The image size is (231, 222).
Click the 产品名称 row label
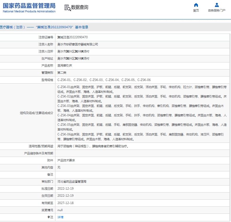[x=47, y=65]
